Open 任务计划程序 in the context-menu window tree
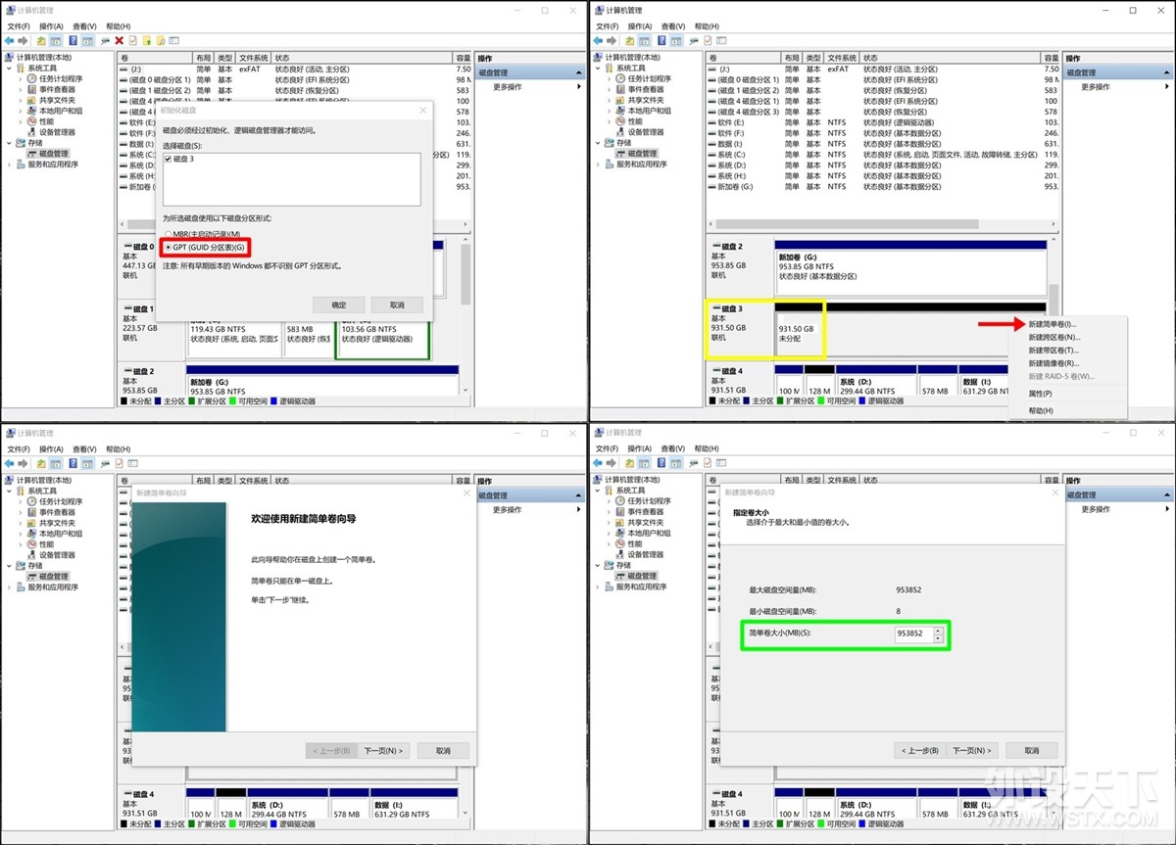Image resolution: width=1176 pixels, height=845 pixels. click(648, 79)
